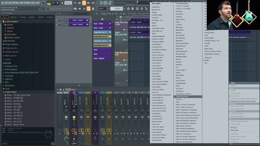Image resolution: width=260 pixels, height=146 pixels.
Task: Toggle the Pat/Song mode switch
Action: [49, 3]
